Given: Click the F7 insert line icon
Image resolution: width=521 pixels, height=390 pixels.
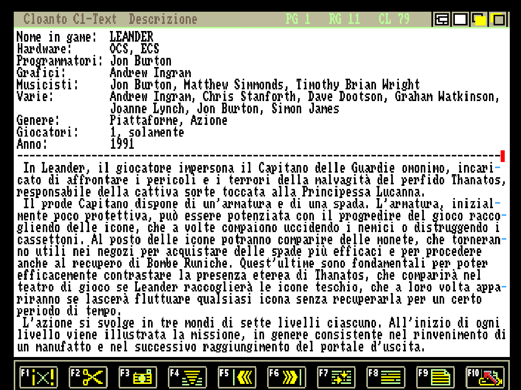Looking at the screenshot, I should (x=336, y=377).
